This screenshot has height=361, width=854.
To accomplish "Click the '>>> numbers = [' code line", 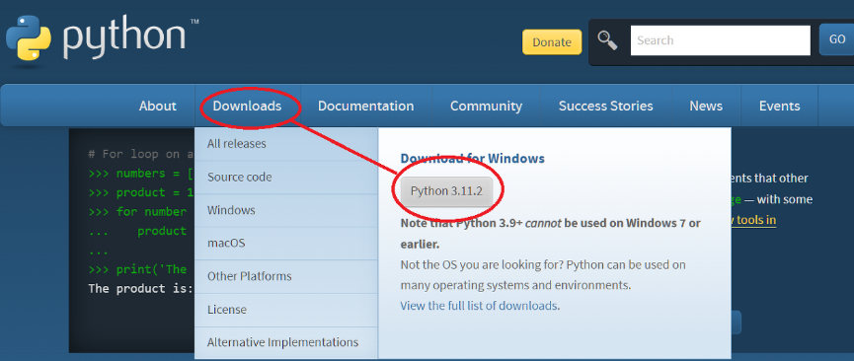I will [140, 174].
